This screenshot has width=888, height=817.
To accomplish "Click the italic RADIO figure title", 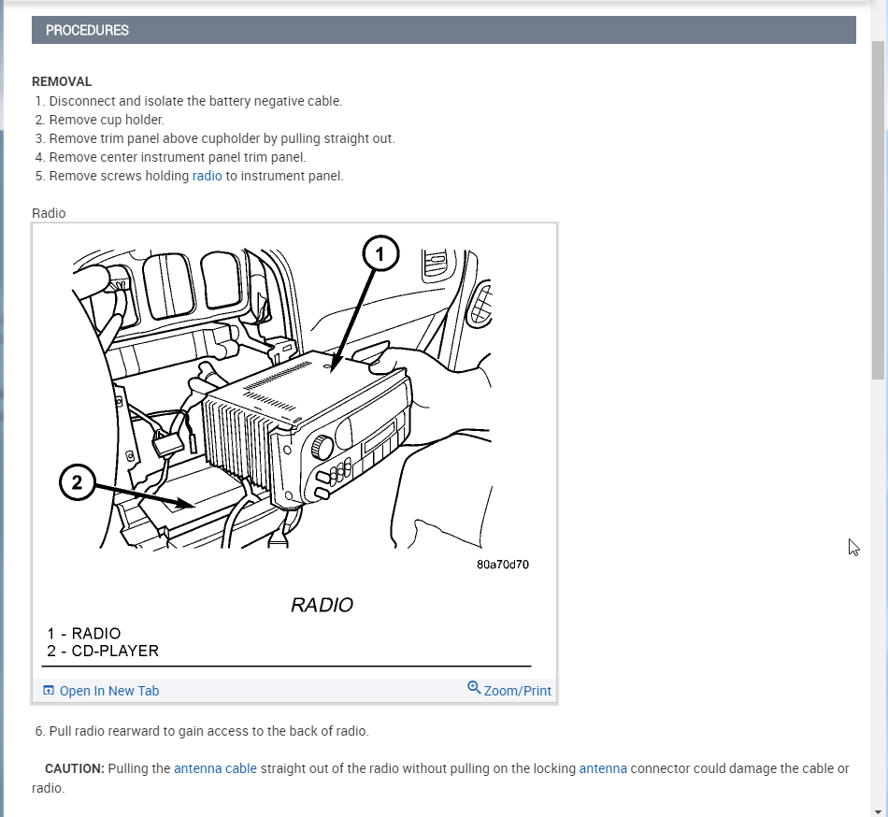I will 322,605.
